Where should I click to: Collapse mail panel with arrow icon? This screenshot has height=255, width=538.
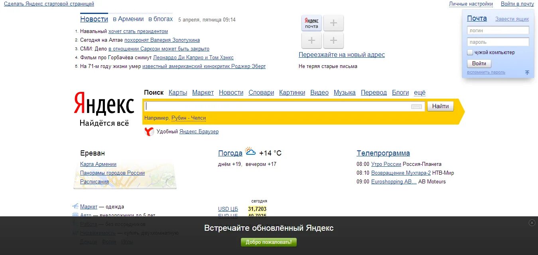click(x=527, y=72)
